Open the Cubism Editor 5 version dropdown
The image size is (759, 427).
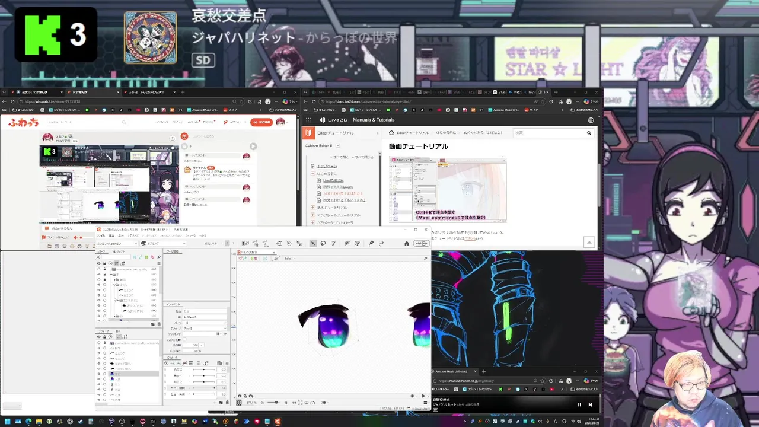click(337, 146)
